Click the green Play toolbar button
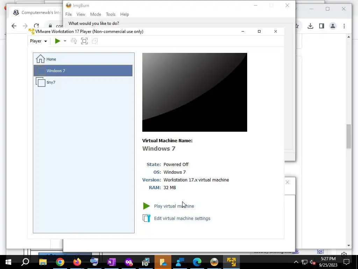The image size is (358, 269). coord(58,41)
